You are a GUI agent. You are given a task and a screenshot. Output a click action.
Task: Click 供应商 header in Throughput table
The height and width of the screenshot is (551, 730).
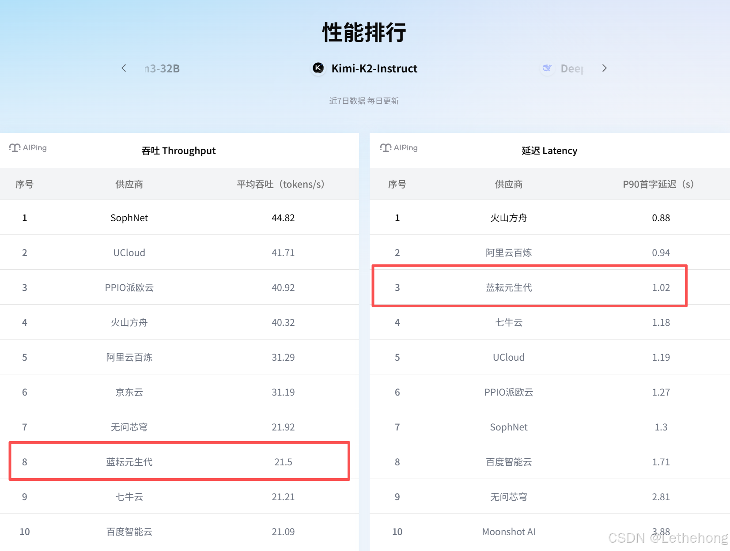129,184
